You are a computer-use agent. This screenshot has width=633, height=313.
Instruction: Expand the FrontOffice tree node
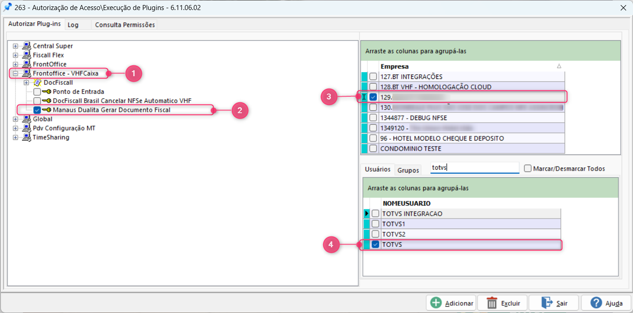16,64
